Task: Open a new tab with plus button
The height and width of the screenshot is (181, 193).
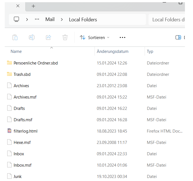Action: (33, 6)
